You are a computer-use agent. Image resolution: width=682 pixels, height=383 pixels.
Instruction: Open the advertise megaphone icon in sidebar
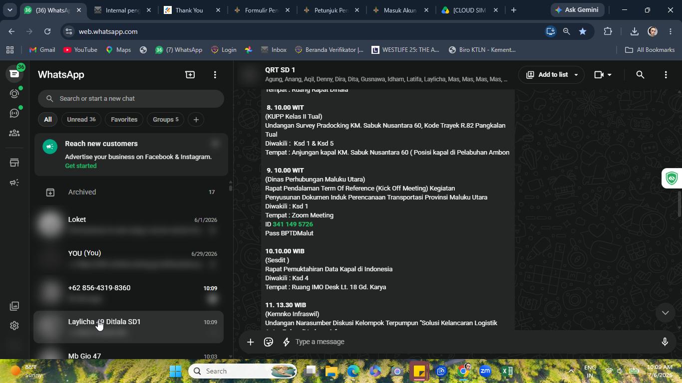(x=14, y=183)
